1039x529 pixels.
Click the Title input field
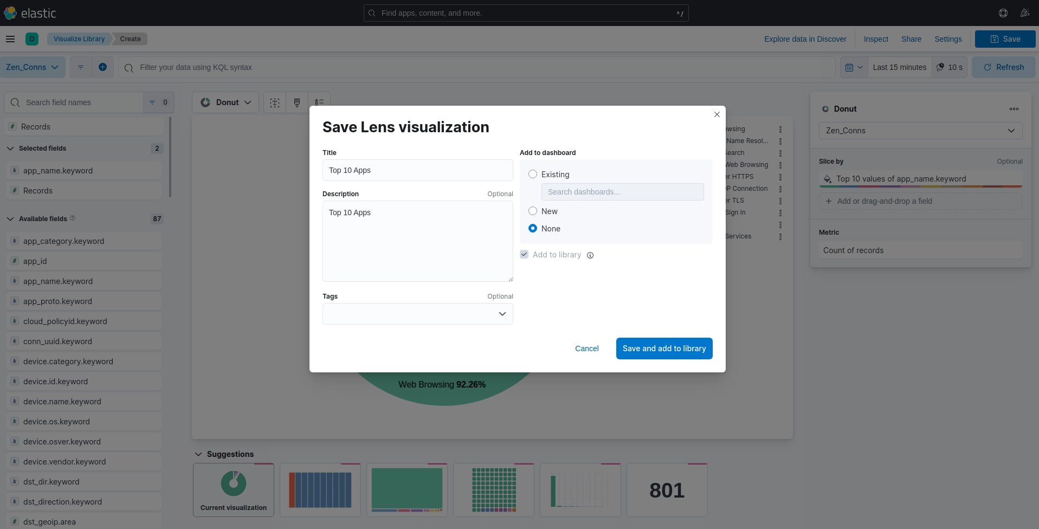(417, 170)
